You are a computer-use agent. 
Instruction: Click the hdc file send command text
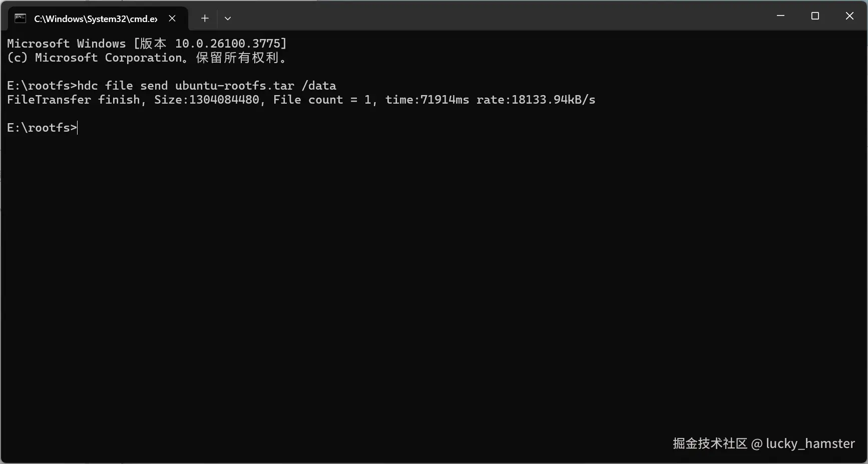[122, 86]
